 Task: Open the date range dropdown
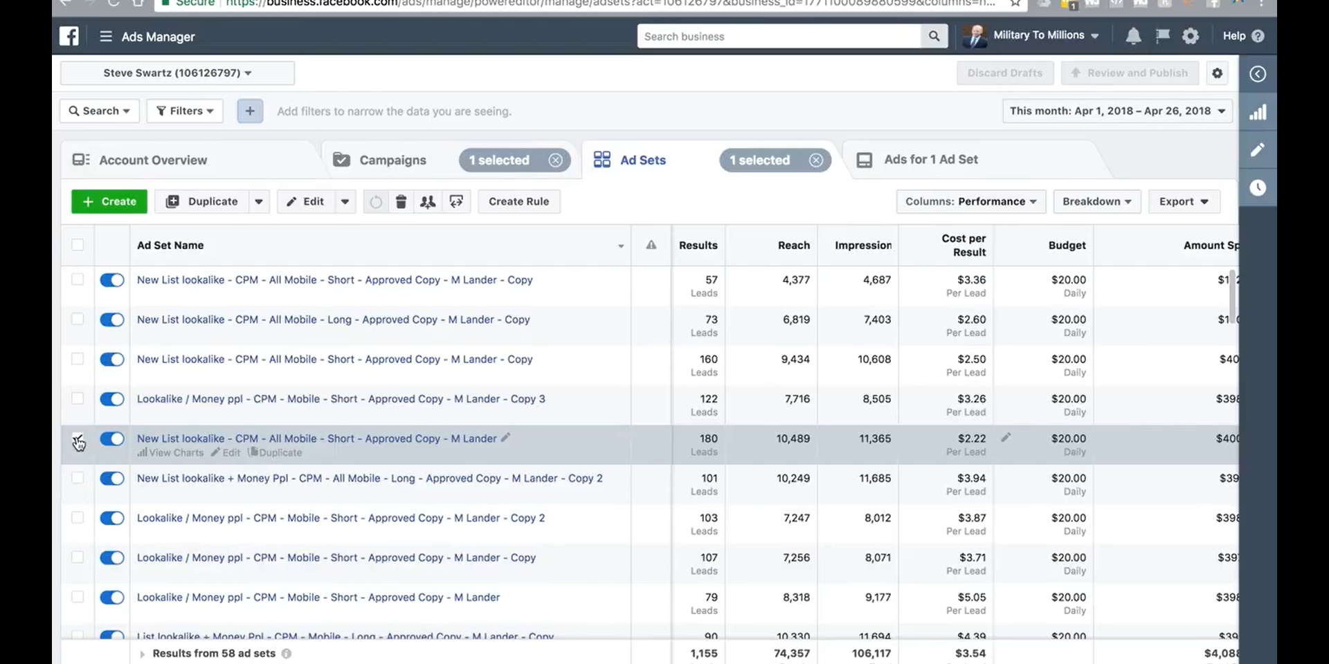point(1117,111)
